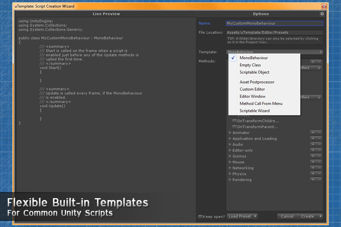This screenshot has width=341, height=227.
Task: Click minus button beside Networking
Action: coord(319,168)
